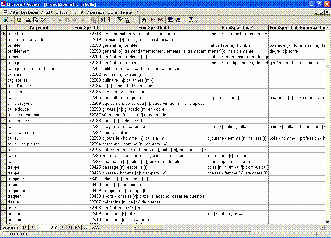Go to first record navigation button

25,227
